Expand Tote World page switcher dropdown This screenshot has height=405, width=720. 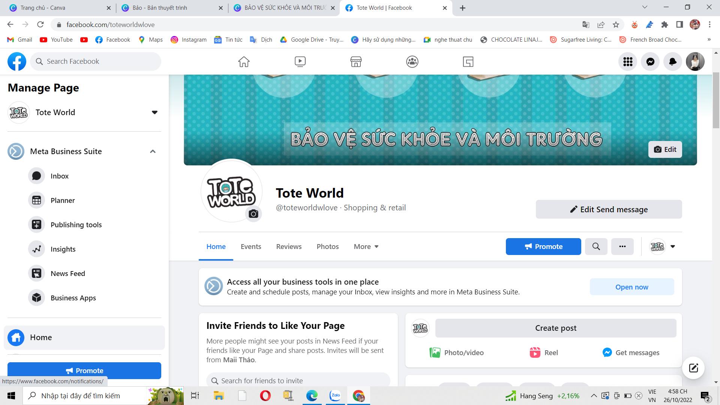(x=154, y=112)
